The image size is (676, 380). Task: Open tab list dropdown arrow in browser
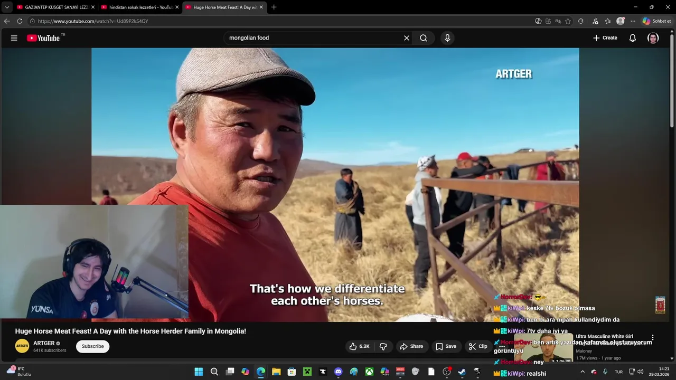(7, 7)
